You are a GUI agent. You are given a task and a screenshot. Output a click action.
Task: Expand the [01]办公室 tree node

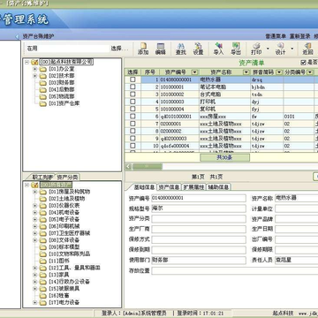(34, 69)
